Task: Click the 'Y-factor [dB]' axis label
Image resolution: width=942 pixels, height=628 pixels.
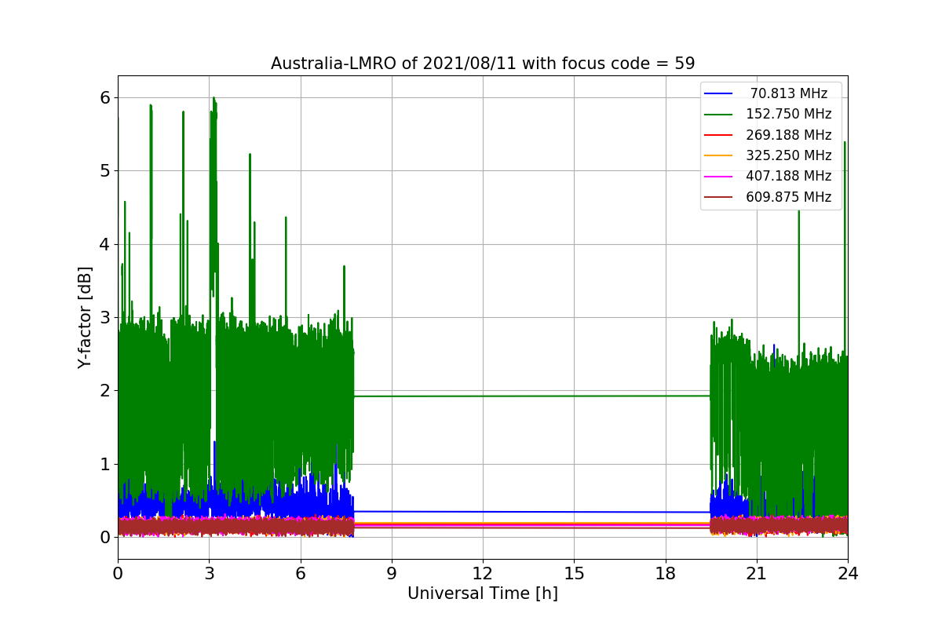Action: click(85, 317)
